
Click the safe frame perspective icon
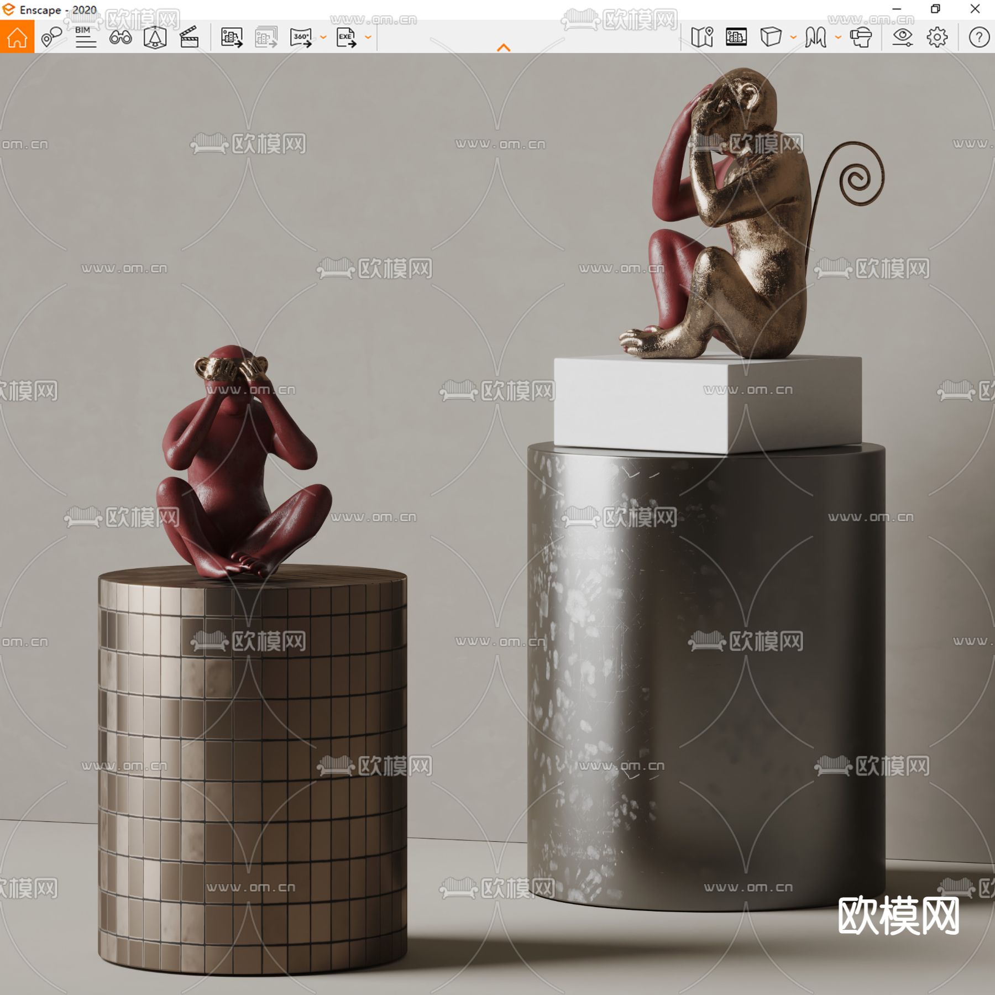155,37
